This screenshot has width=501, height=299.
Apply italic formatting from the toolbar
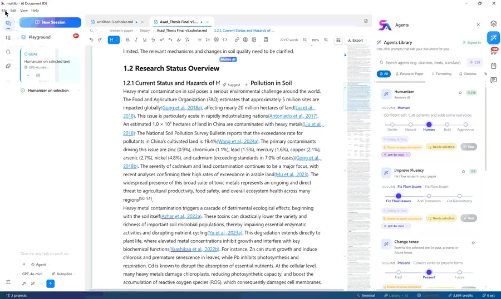click(x=136, y=40)
